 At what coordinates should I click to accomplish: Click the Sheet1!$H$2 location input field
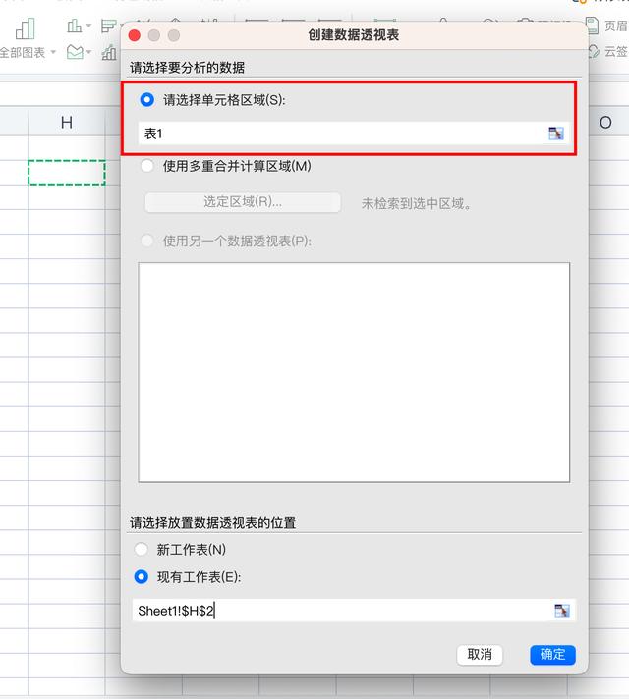click(x=354, y=611)
